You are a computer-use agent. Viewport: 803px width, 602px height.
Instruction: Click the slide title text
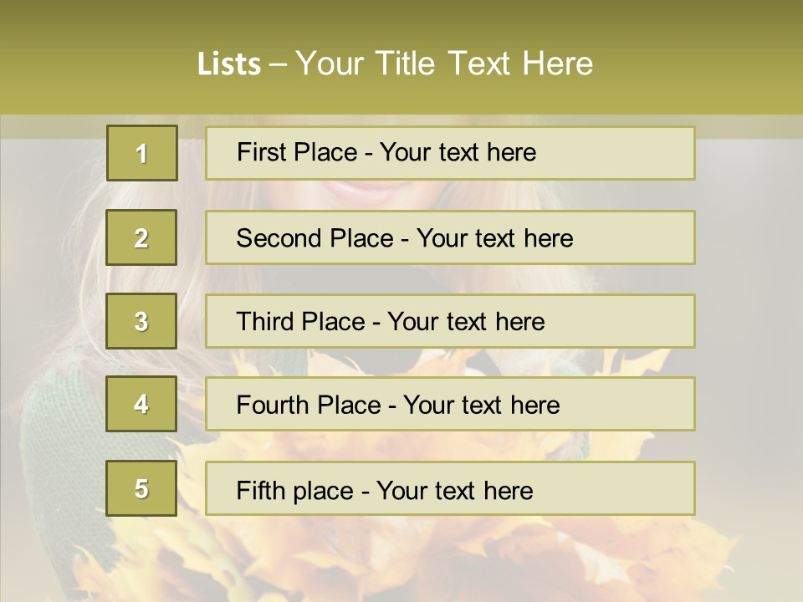point(395,64)
